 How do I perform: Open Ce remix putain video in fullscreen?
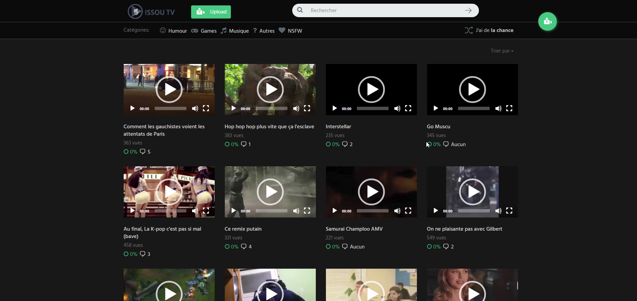(307, 211)
